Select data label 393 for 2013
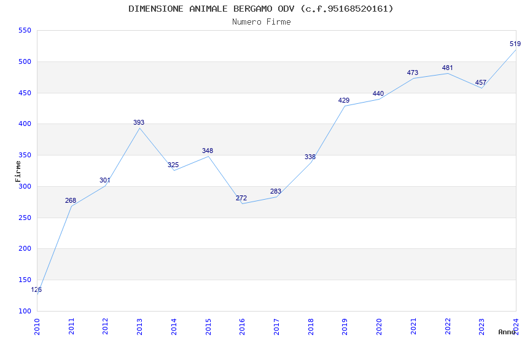 [x=139, y=122]
